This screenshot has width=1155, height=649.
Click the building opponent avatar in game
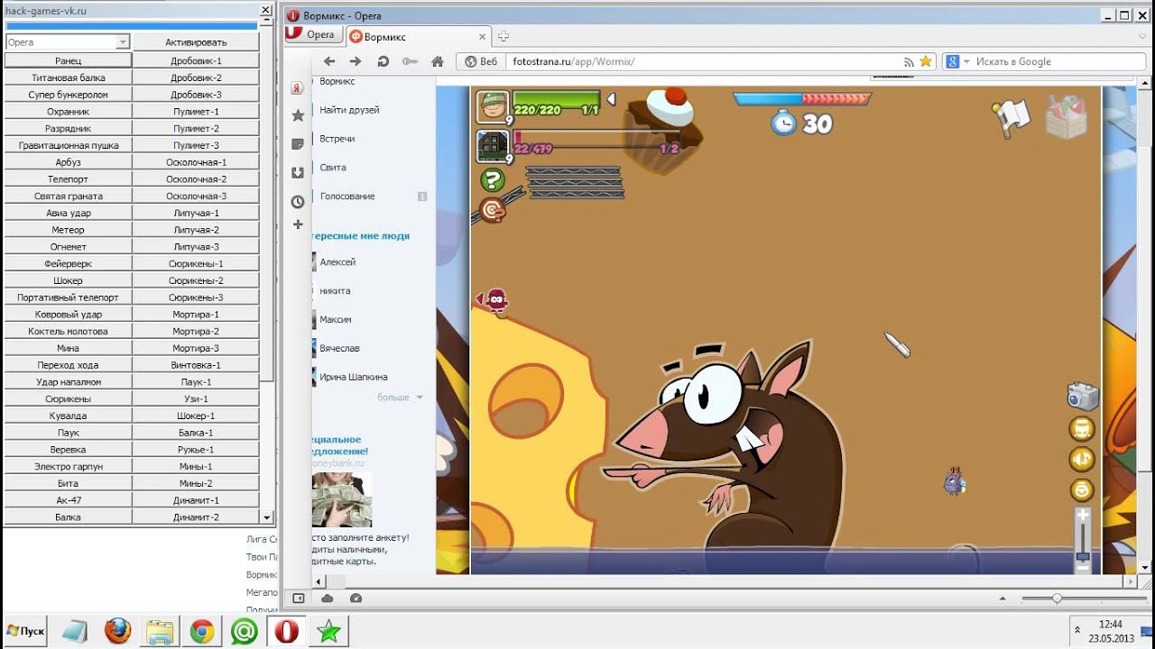493,146
